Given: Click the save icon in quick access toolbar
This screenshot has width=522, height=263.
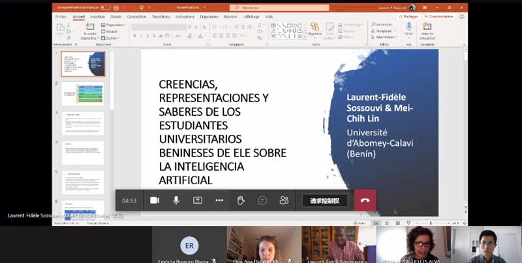Looking at the screenshot, I should pos(117,7).
